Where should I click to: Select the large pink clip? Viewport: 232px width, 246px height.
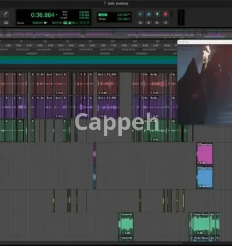[205, 154]
